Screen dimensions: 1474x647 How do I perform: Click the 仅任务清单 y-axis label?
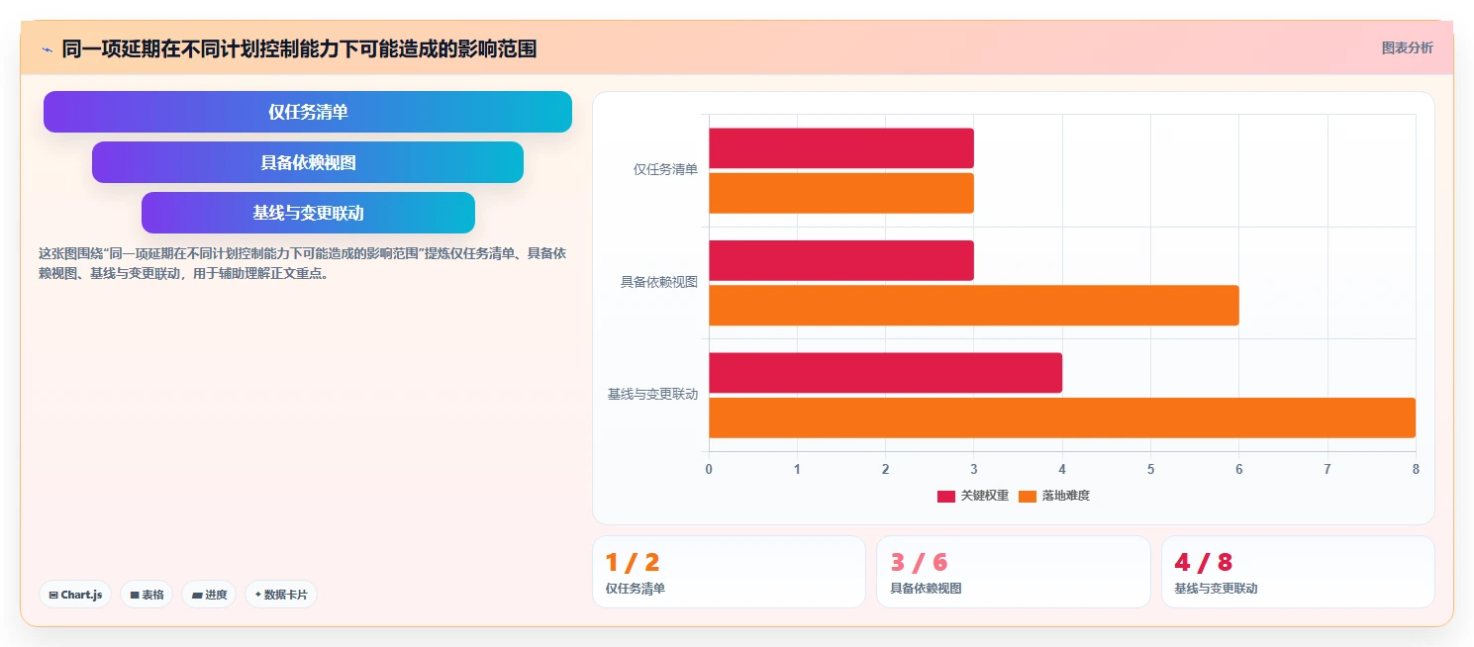pos(665,169)
